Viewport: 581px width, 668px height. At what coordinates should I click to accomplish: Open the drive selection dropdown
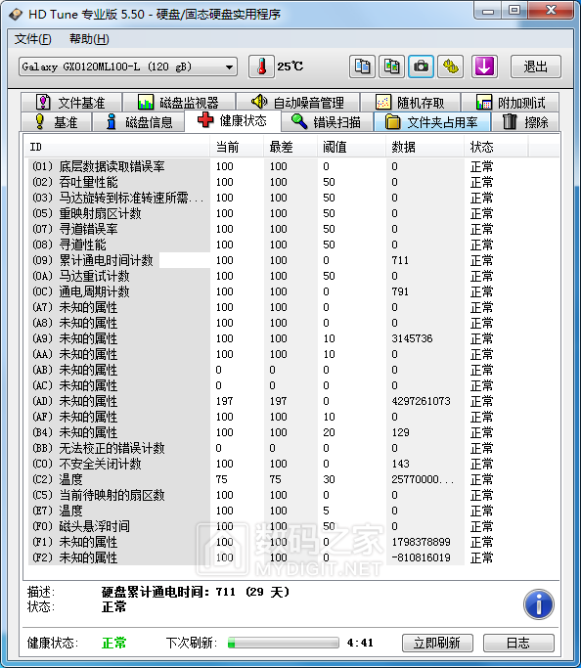pyautogui.click(x=128, y=67)
